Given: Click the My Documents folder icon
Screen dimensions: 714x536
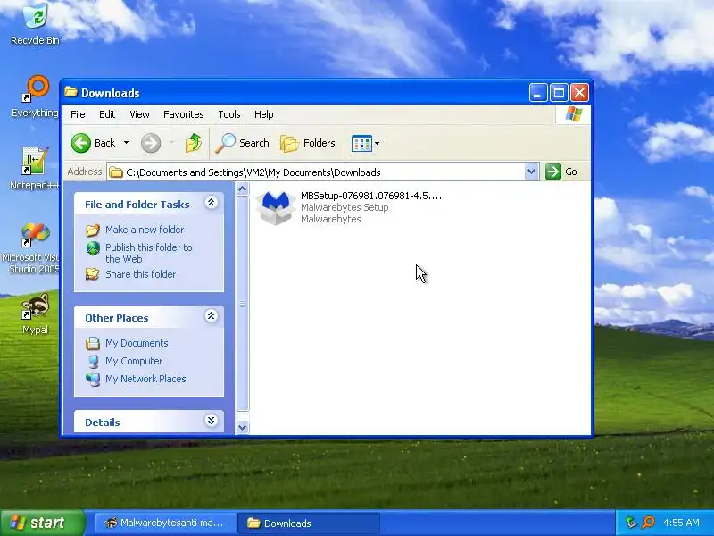Looking at the screenshot, I should 93,343.
